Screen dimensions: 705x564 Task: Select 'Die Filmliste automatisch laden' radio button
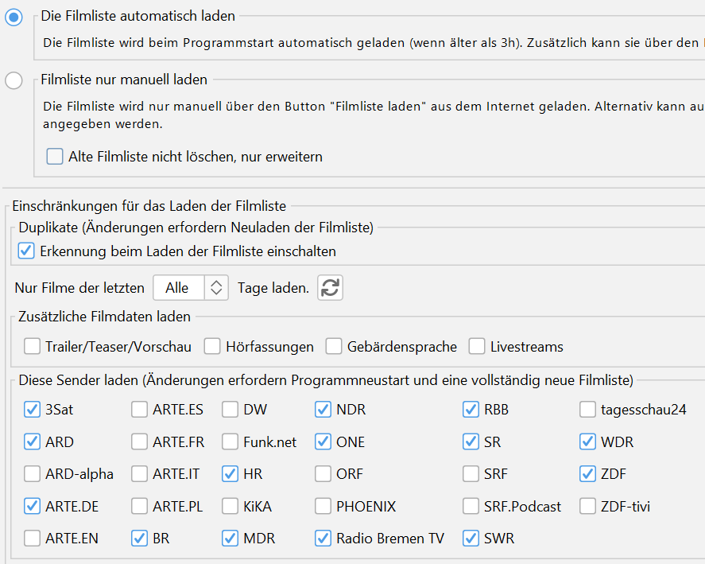14,18
